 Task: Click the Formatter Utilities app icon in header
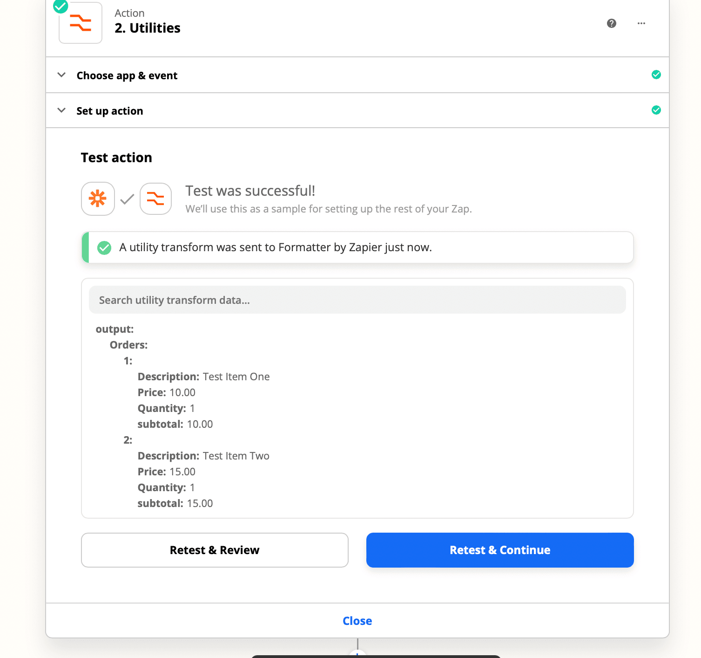[x=81, y=23]
